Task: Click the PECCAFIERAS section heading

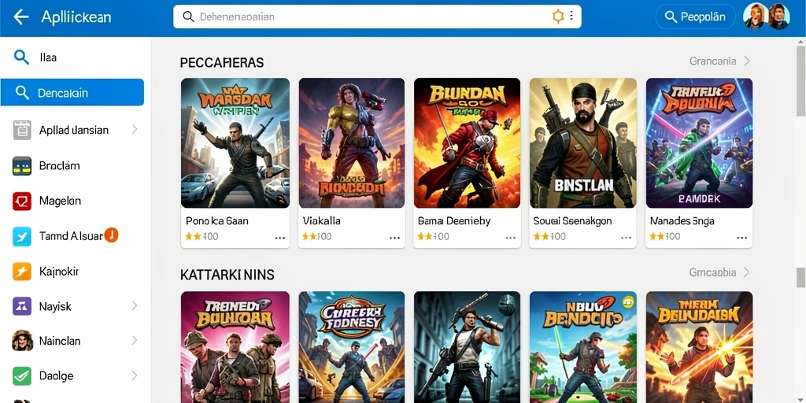Action: pyautogui.click(x=221, y=63)
